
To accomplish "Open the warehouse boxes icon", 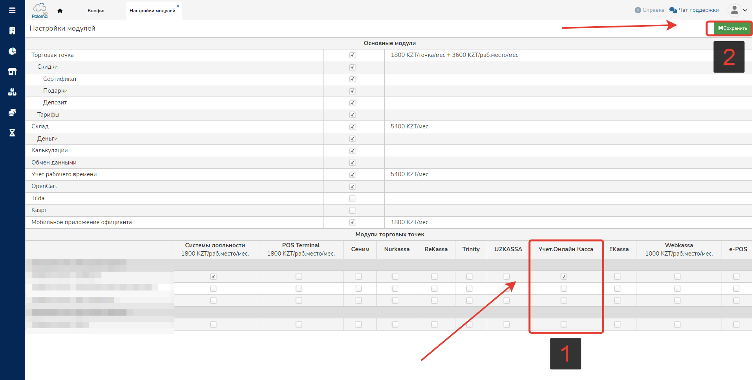I will (x=12, y=92).
